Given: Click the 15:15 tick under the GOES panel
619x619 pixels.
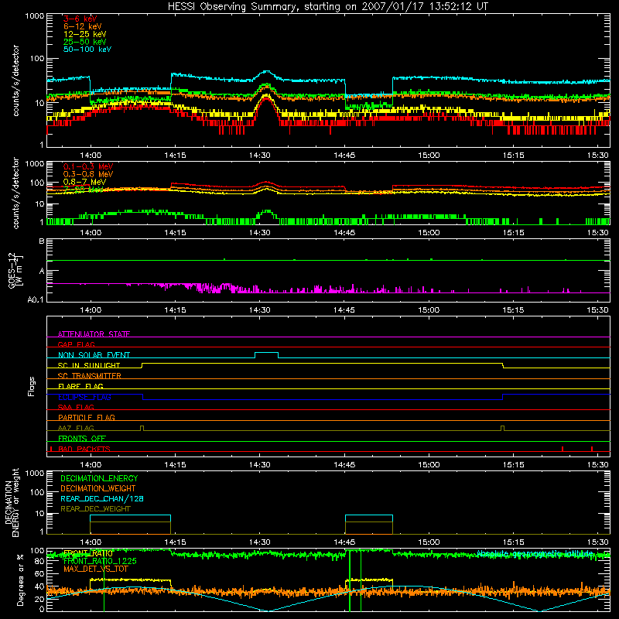Looking at the screenshot, I should click(513, 310).
